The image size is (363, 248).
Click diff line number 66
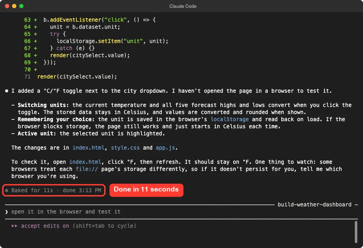[x=27, y=41]
